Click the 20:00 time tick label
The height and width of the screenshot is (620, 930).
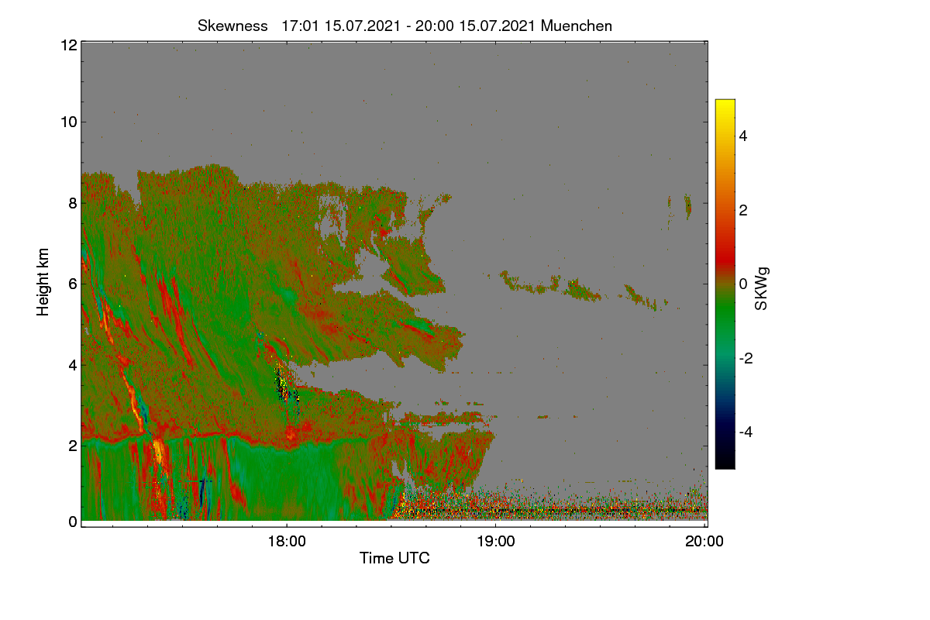(x=704, y=542)
